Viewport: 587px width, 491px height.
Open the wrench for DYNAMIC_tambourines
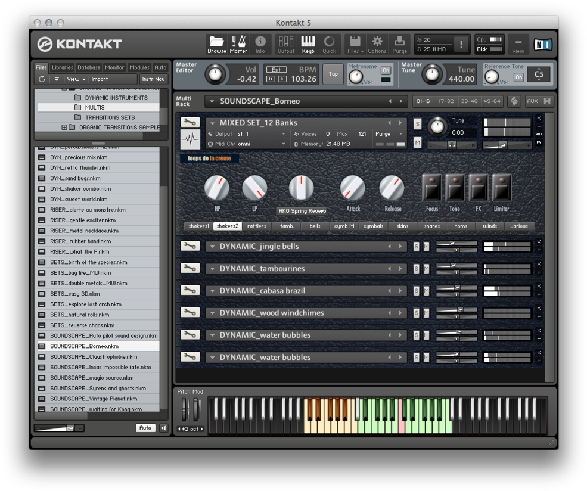190,268
